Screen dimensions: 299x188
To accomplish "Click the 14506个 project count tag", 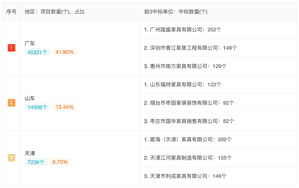I will coord(37,107).
